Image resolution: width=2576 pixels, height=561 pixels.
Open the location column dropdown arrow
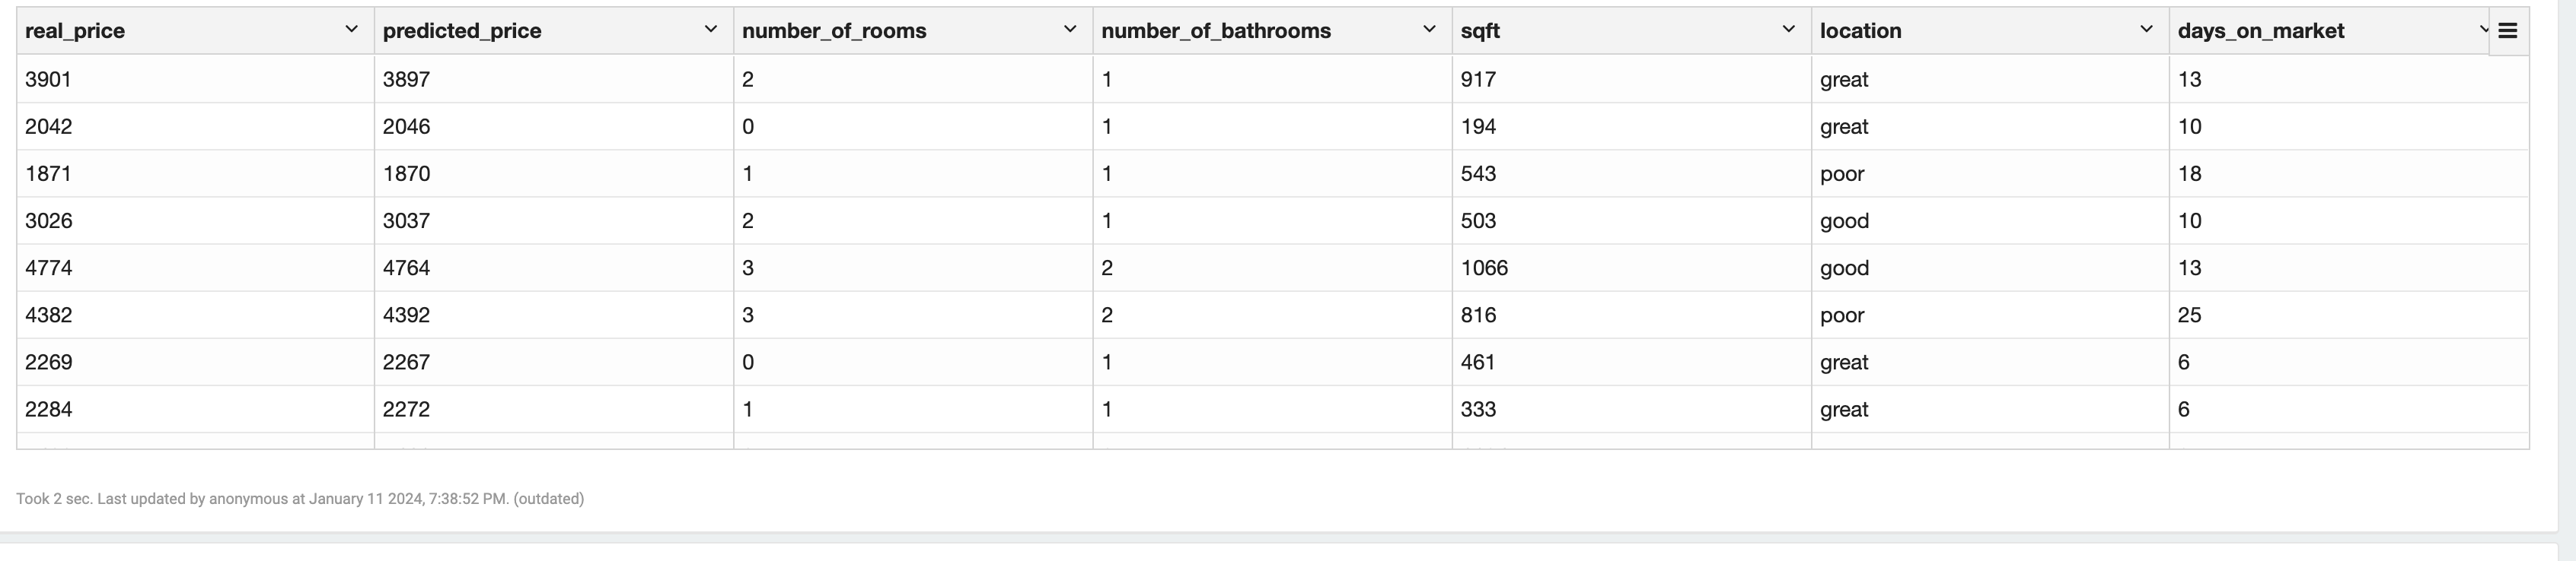tap(2145, 30)
